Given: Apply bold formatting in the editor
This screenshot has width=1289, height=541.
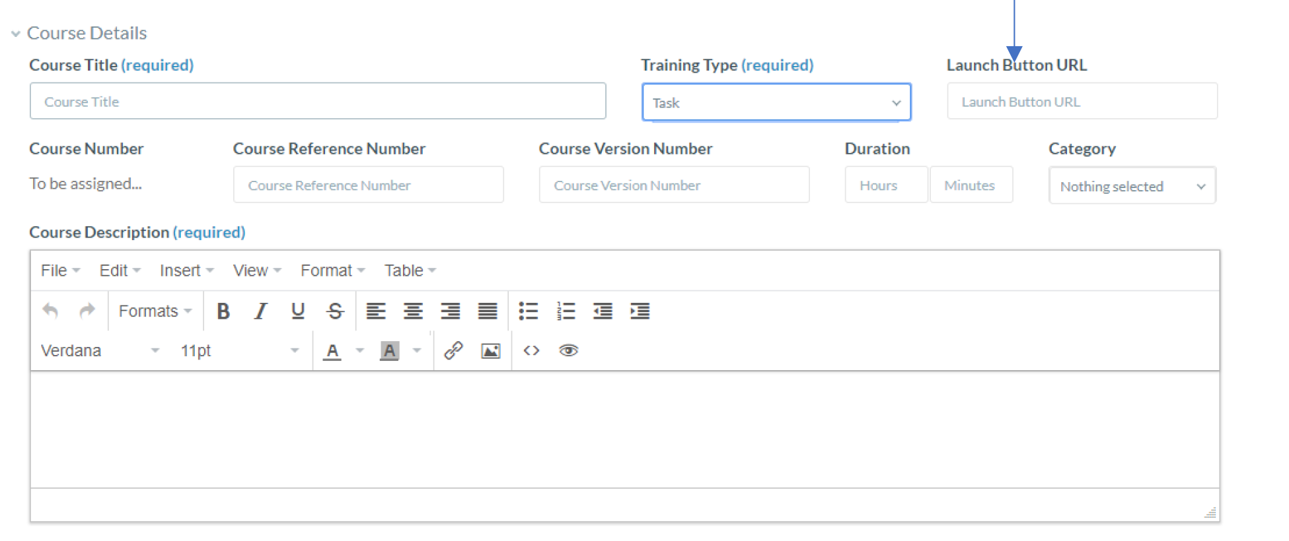Looking at the screenshot, I should click(223, 311).
